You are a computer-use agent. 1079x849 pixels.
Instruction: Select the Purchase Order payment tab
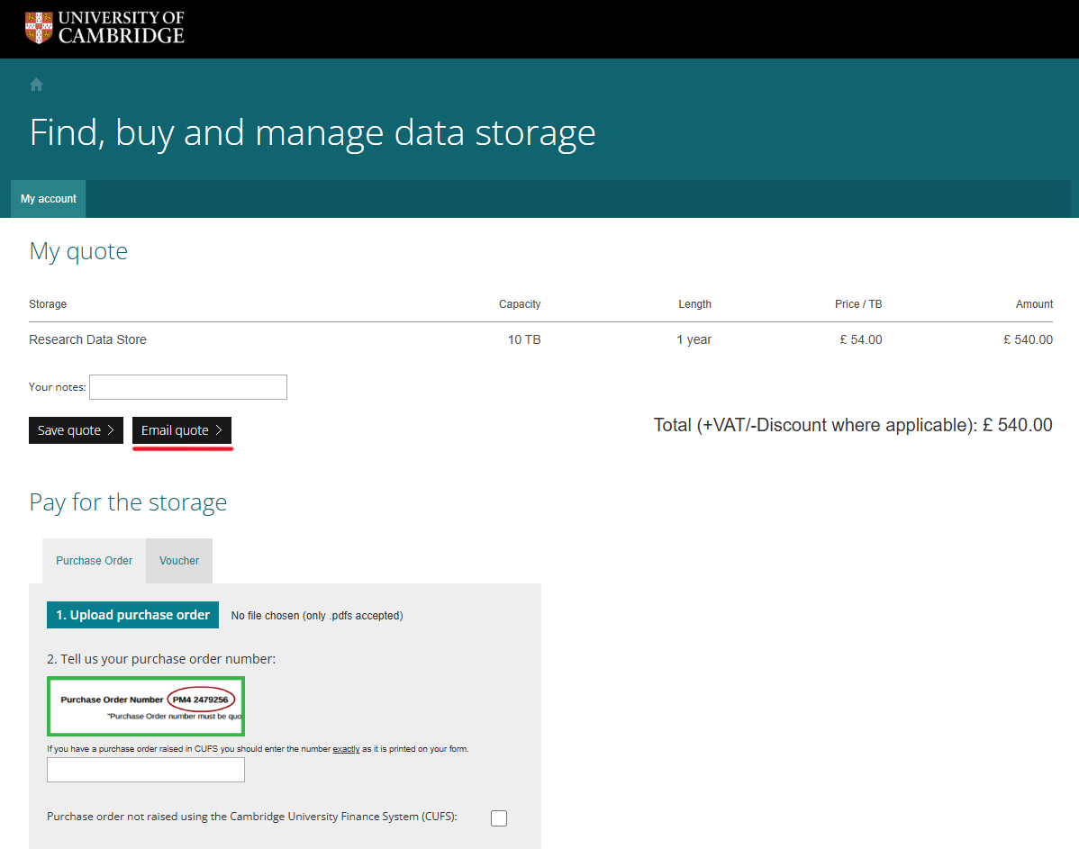coord(95,561)
